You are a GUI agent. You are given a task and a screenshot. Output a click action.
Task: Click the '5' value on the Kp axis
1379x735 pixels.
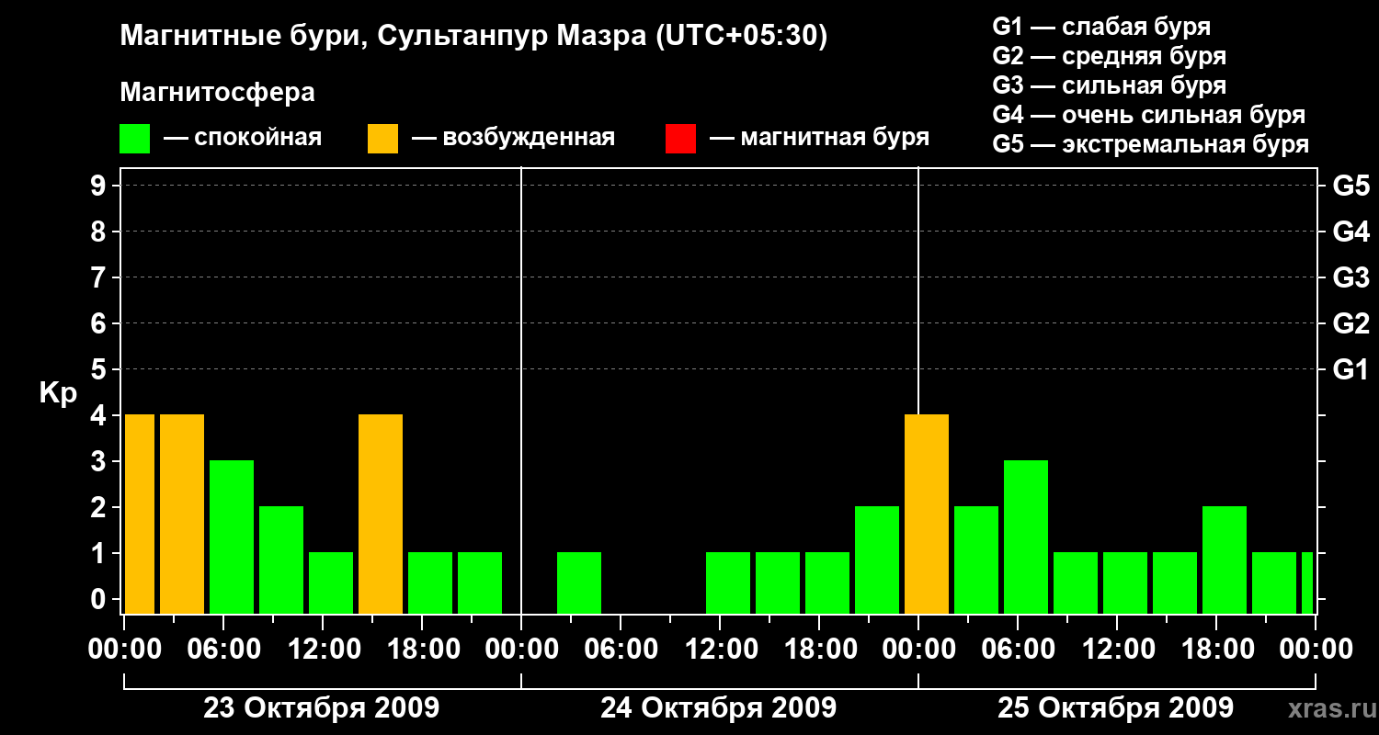[x=99, y=369]
